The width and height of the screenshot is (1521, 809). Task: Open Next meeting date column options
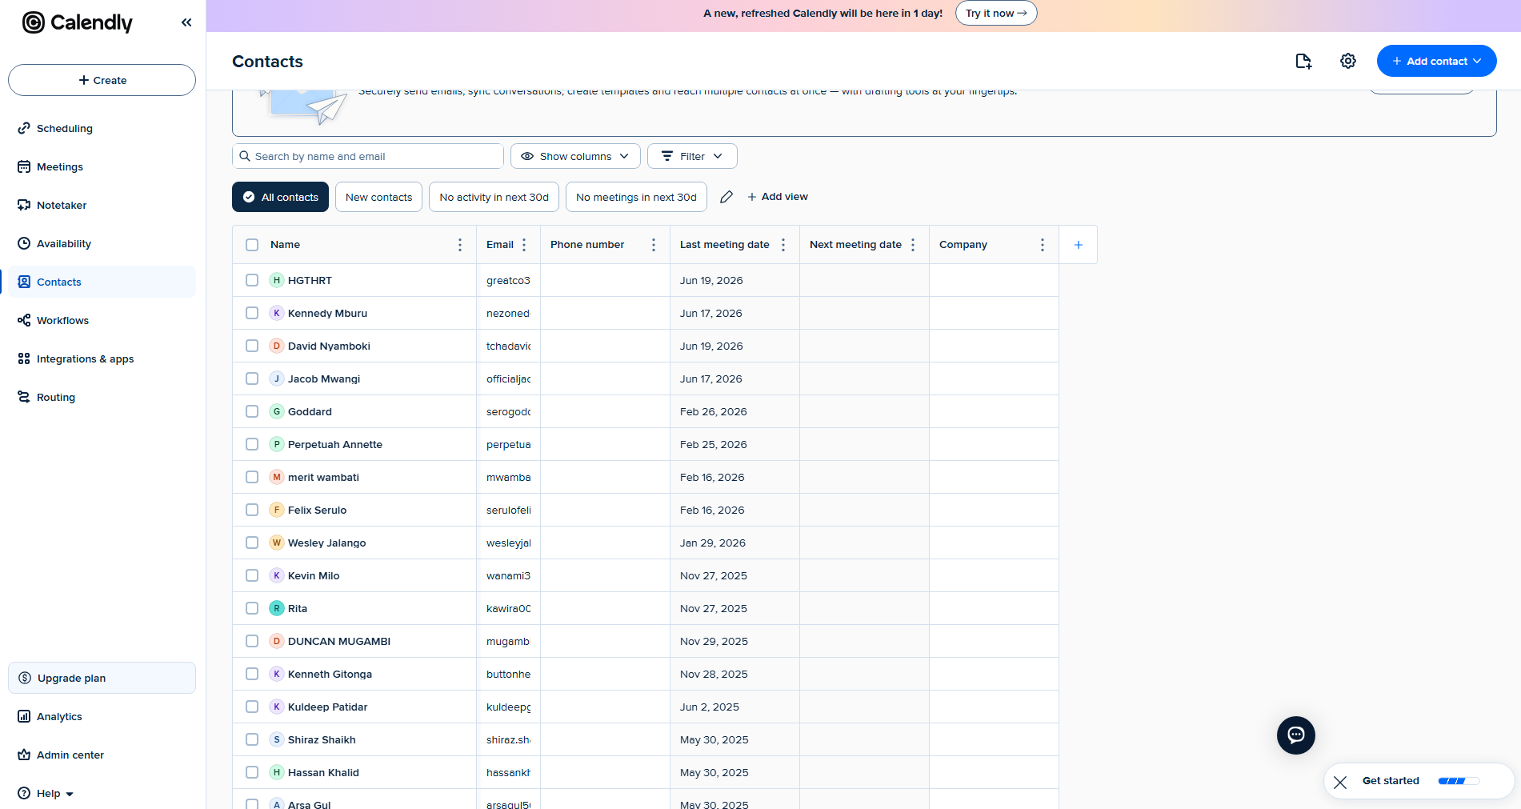tap(913, 245)
